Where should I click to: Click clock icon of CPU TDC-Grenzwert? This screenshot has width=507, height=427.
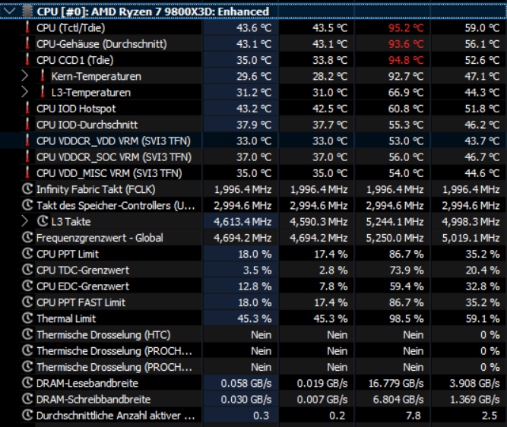click(27, 270)
